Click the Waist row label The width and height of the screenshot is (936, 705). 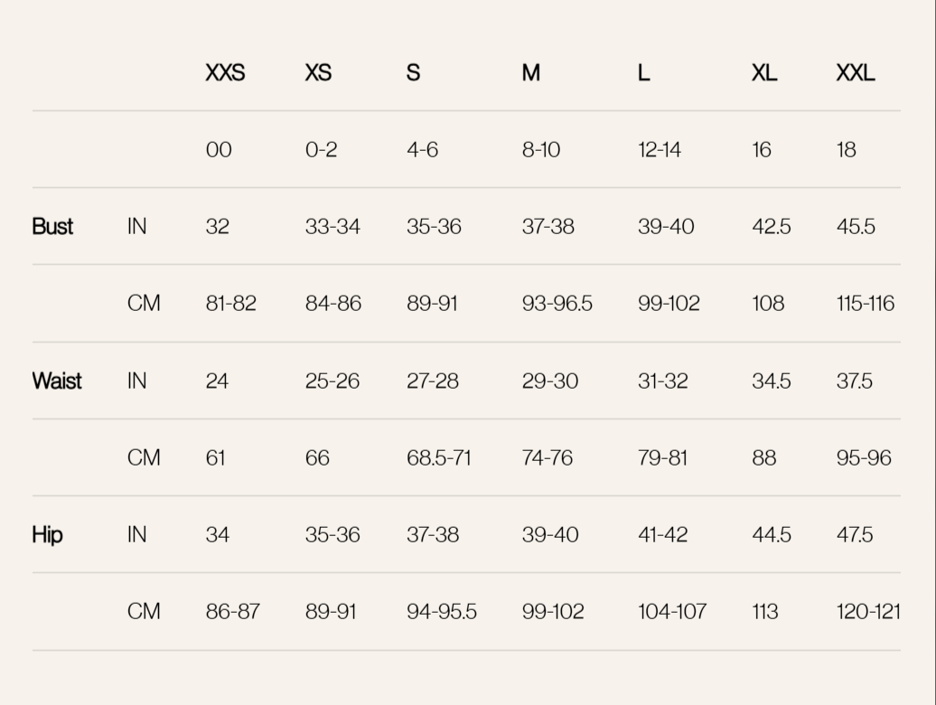point(57,381)
